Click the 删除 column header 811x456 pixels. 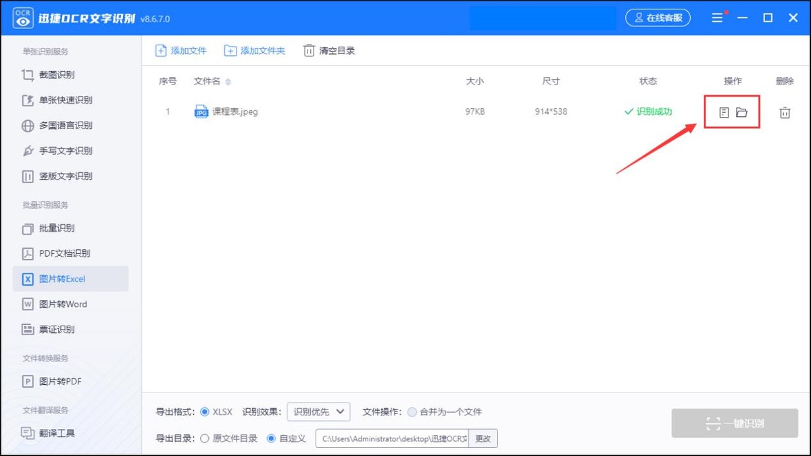point(785,81)
